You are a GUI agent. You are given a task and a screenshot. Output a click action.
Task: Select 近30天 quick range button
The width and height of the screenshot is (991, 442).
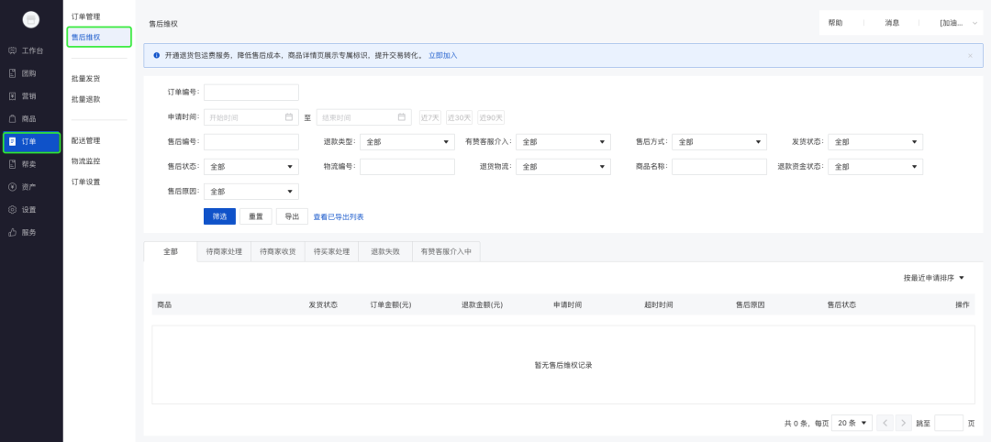[x=460, y=117]
